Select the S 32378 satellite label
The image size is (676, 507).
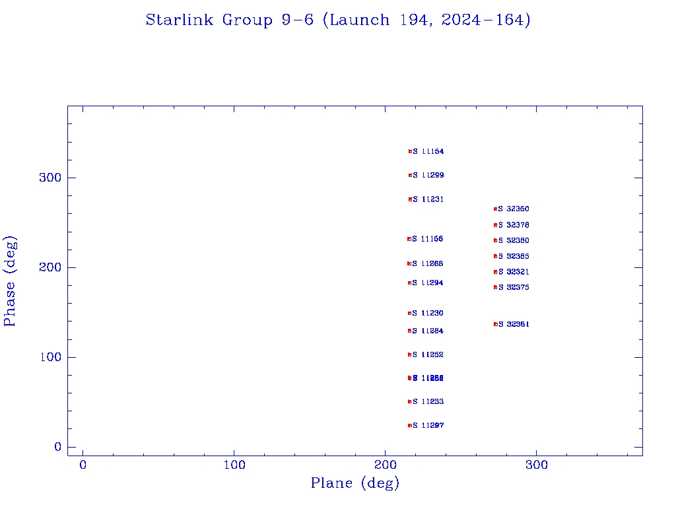point(514,225)
